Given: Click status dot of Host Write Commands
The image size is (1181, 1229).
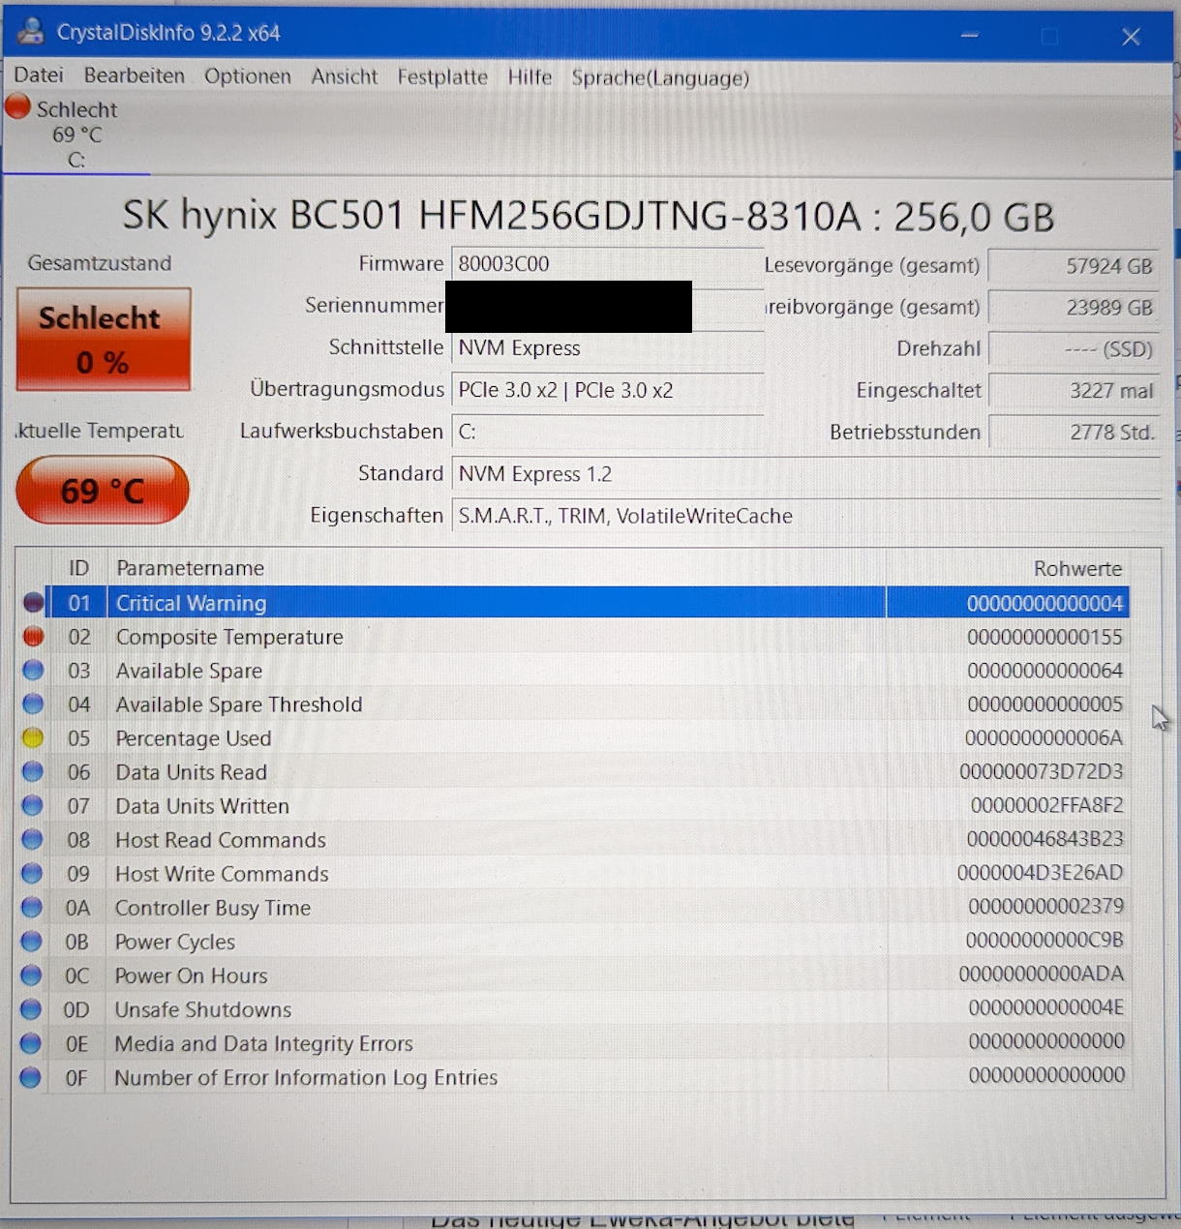Looking at the screenshot, I should coord(32,874).
